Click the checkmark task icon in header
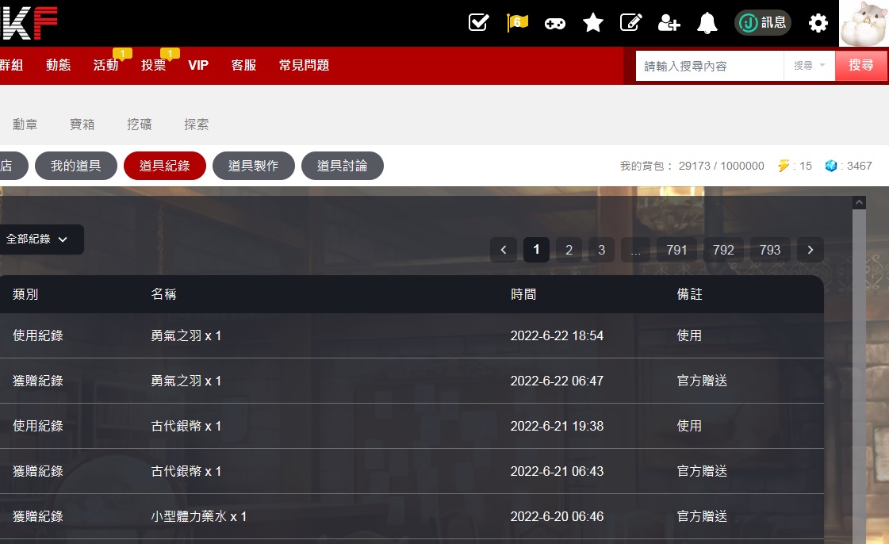889x544 pixels. [479, 22]
